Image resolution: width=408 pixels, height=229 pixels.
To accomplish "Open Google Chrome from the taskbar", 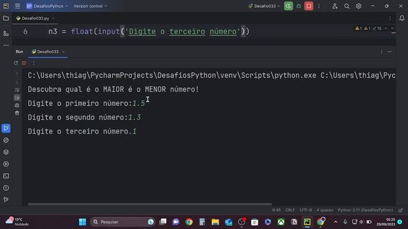I will tap(189, 222).
